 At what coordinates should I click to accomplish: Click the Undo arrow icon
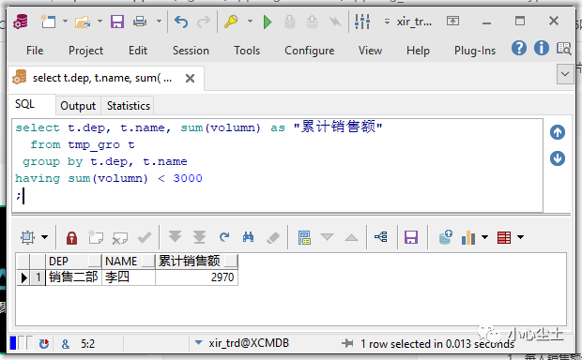[x=181, y=22]
